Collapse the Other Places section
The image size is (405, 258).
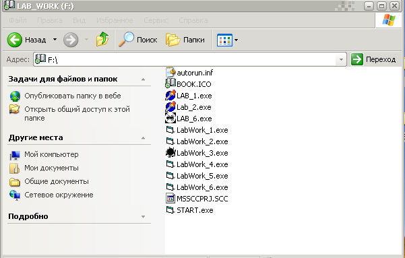pos(143,138)
